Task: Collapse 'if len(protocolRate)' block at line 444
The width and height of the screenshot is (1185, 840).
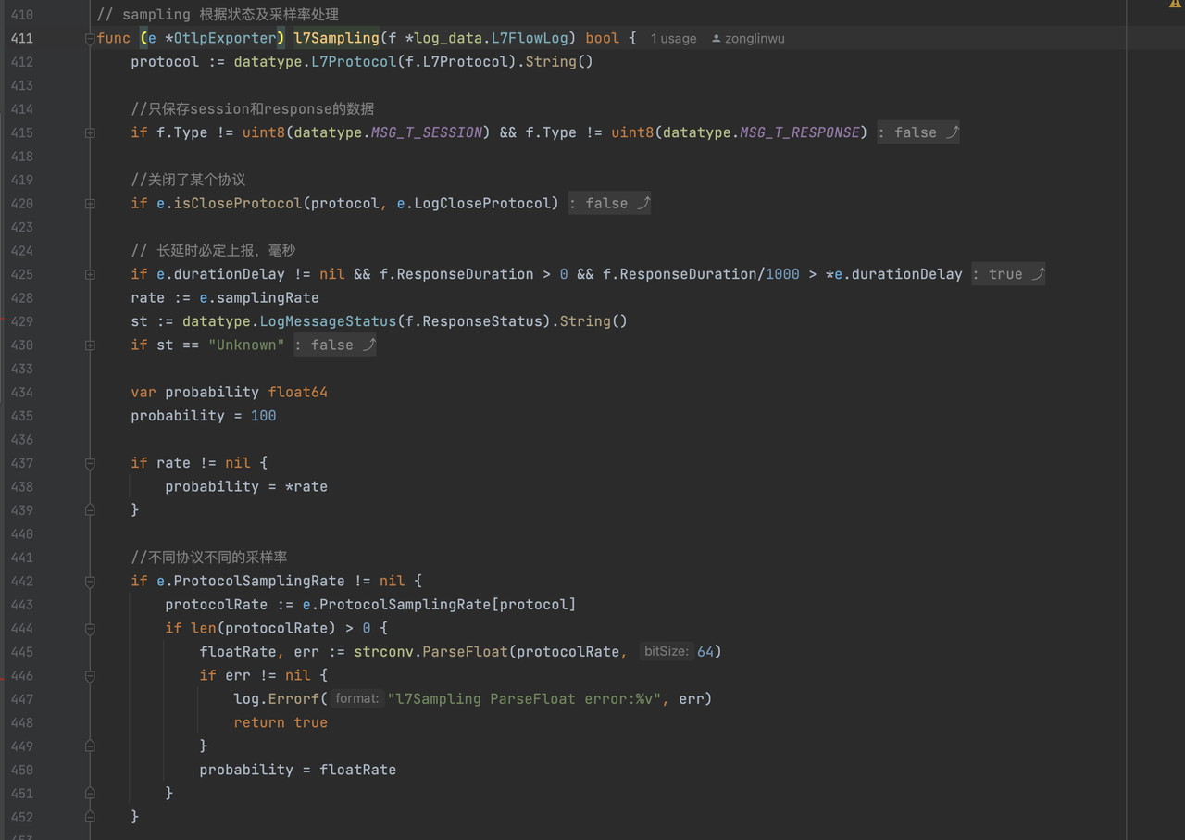Action: click(90, 629)
